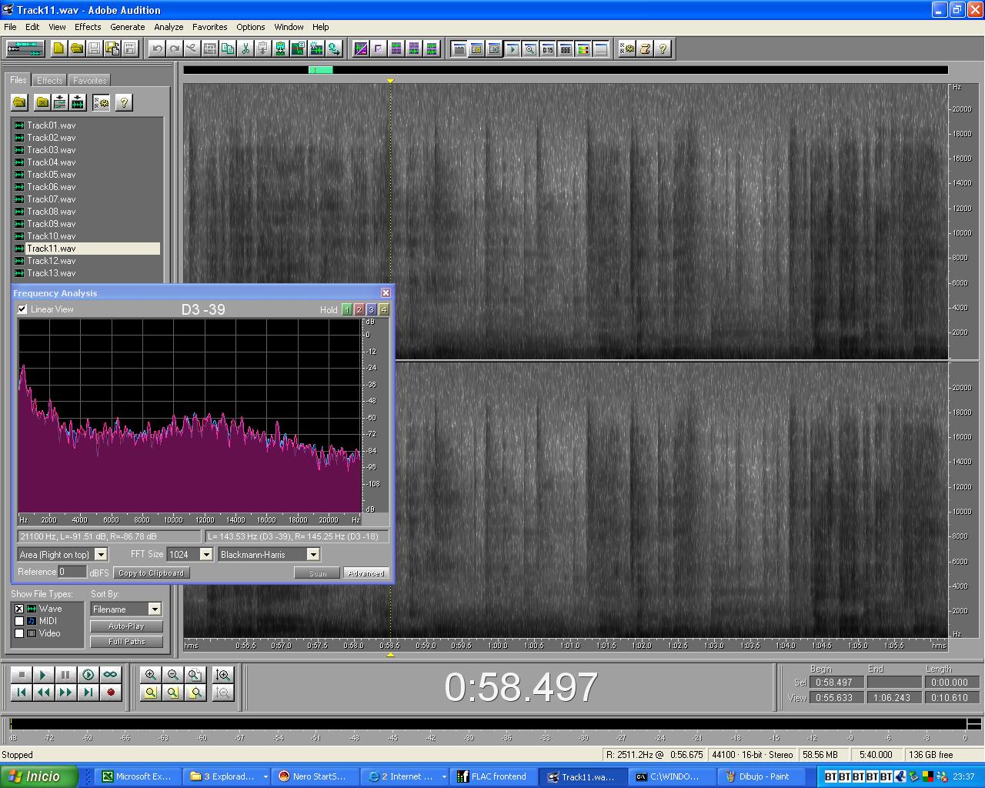Click Copy to Clipboard button
Screen dimensions: 985x788
pyautogui.click(x=151, y=573)
